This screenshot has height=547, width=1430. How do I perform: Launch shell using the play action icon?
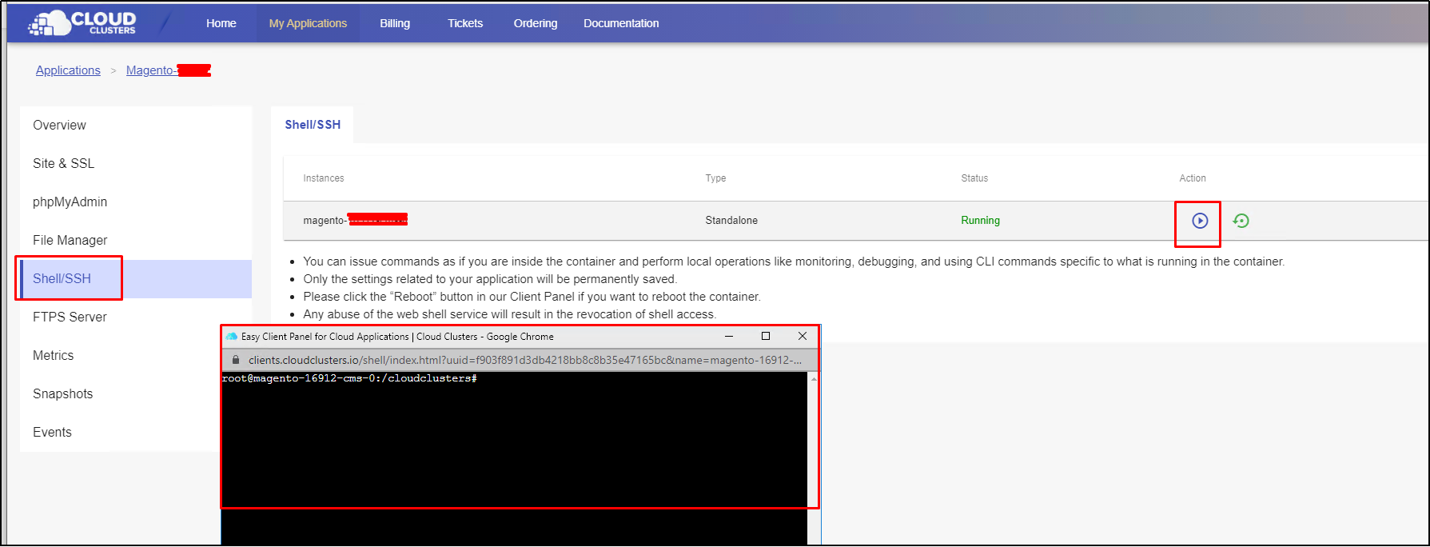[x=1199, y=221]
